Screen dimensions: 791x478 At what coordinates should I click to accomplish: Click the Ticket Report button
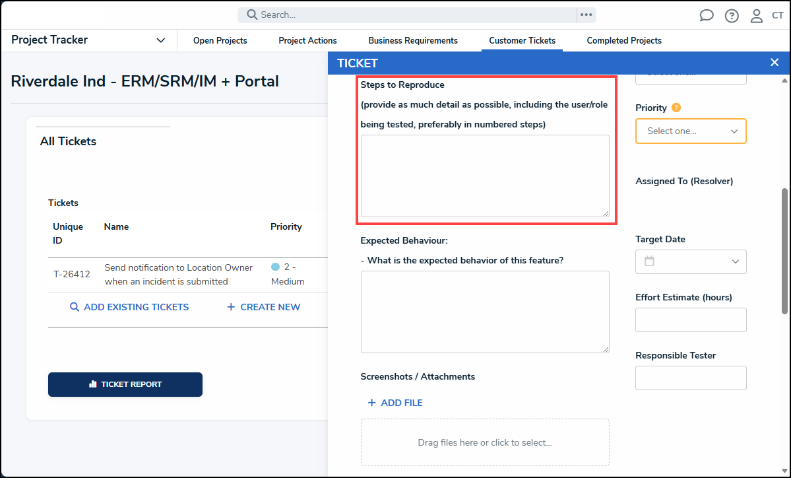[125, 384]
